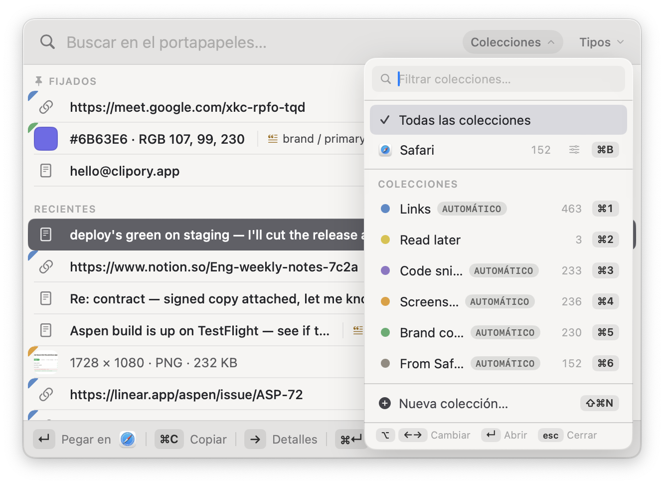Click the ⌘4 shortcut badge
664x485 pixels.
(x=605, y=301)
